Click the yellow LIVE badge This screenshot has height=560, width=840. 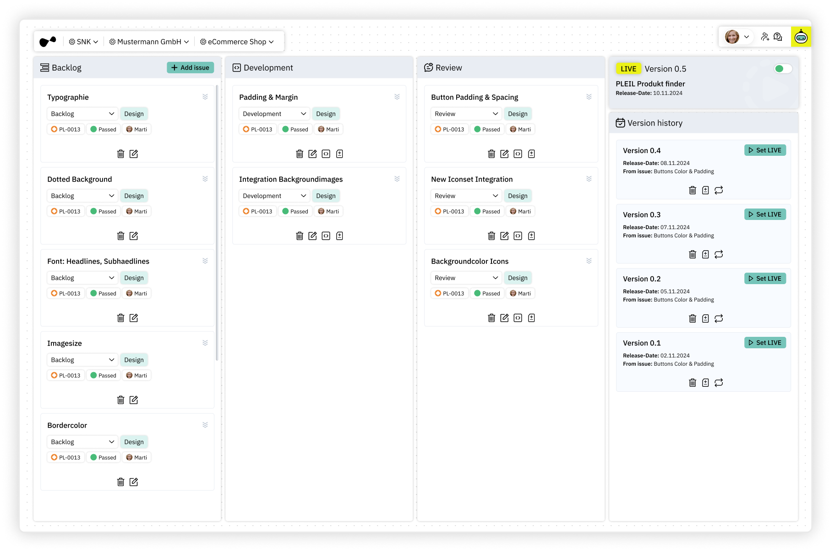click(628, 69)
